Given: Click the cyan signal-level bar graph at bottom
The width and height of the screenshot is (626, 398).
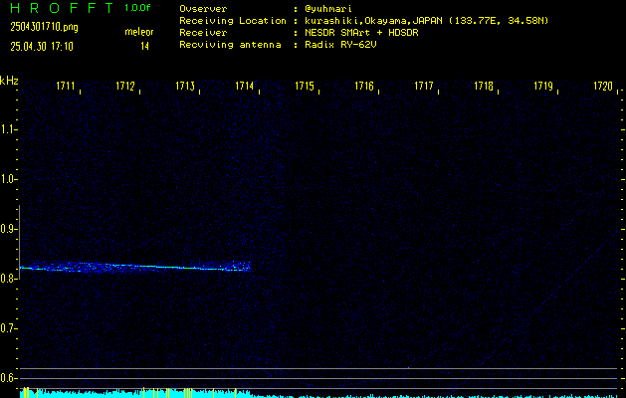Looking at the screenshot, I should pos(319,393).
